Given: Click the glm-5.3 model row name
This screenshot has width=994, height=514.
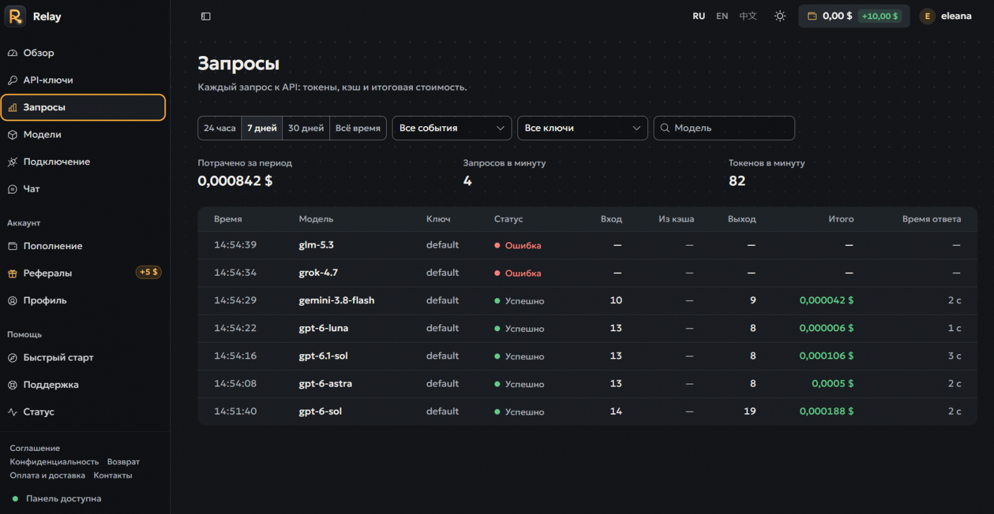Looking at the screenshot, I should 316,245.
